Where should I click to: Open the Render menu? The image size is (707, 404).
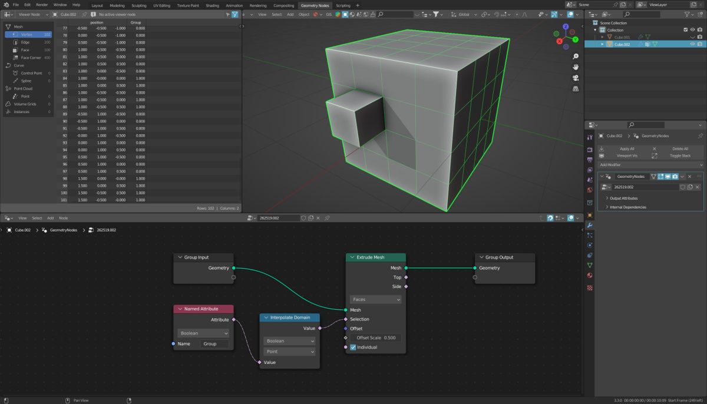(42, 5)
